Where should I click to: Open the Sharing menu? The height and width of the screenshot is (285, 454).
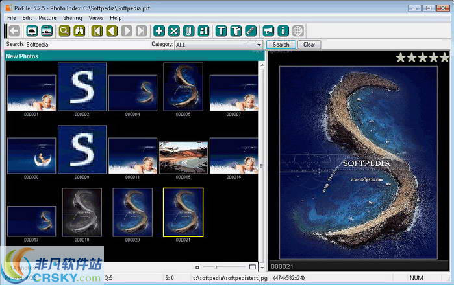pos(72,18)
